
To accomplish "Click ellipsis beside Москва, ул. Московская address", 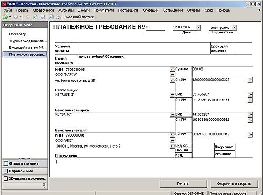I will [x=173, y=146].
